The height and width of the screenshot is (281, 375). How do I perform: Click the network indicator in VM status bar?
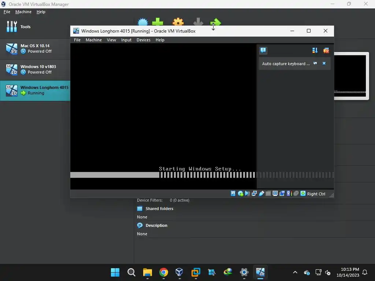[254, 194]
